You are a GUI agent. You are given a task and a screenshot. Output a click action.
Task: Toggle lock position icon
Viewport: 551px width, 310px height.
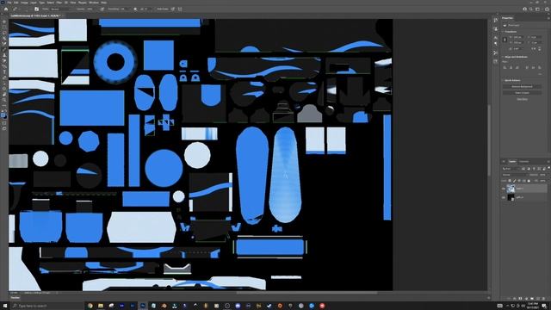tap(519, 181)
